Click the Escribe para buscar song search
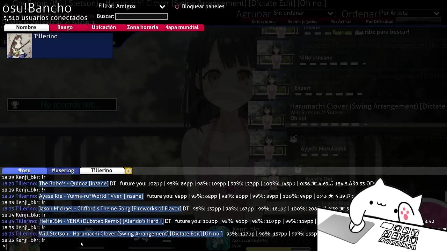This screenshot has height=251, width=447. pyautogui.click(x=382, y=32)
